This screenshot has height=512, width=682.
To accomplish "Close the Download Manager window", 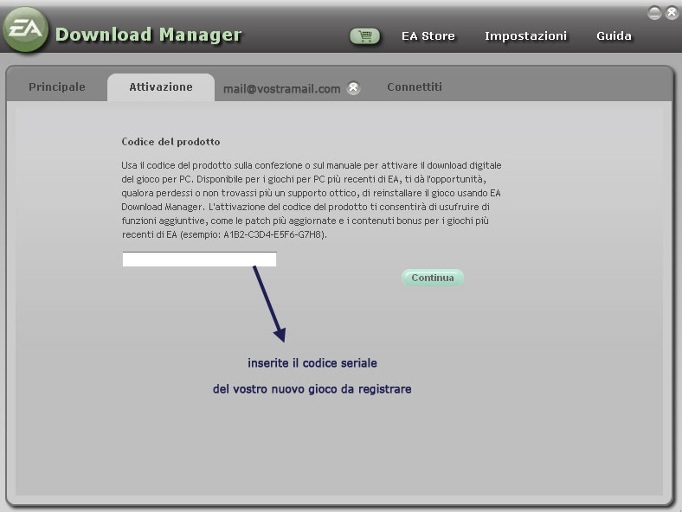I will point(672,13).
